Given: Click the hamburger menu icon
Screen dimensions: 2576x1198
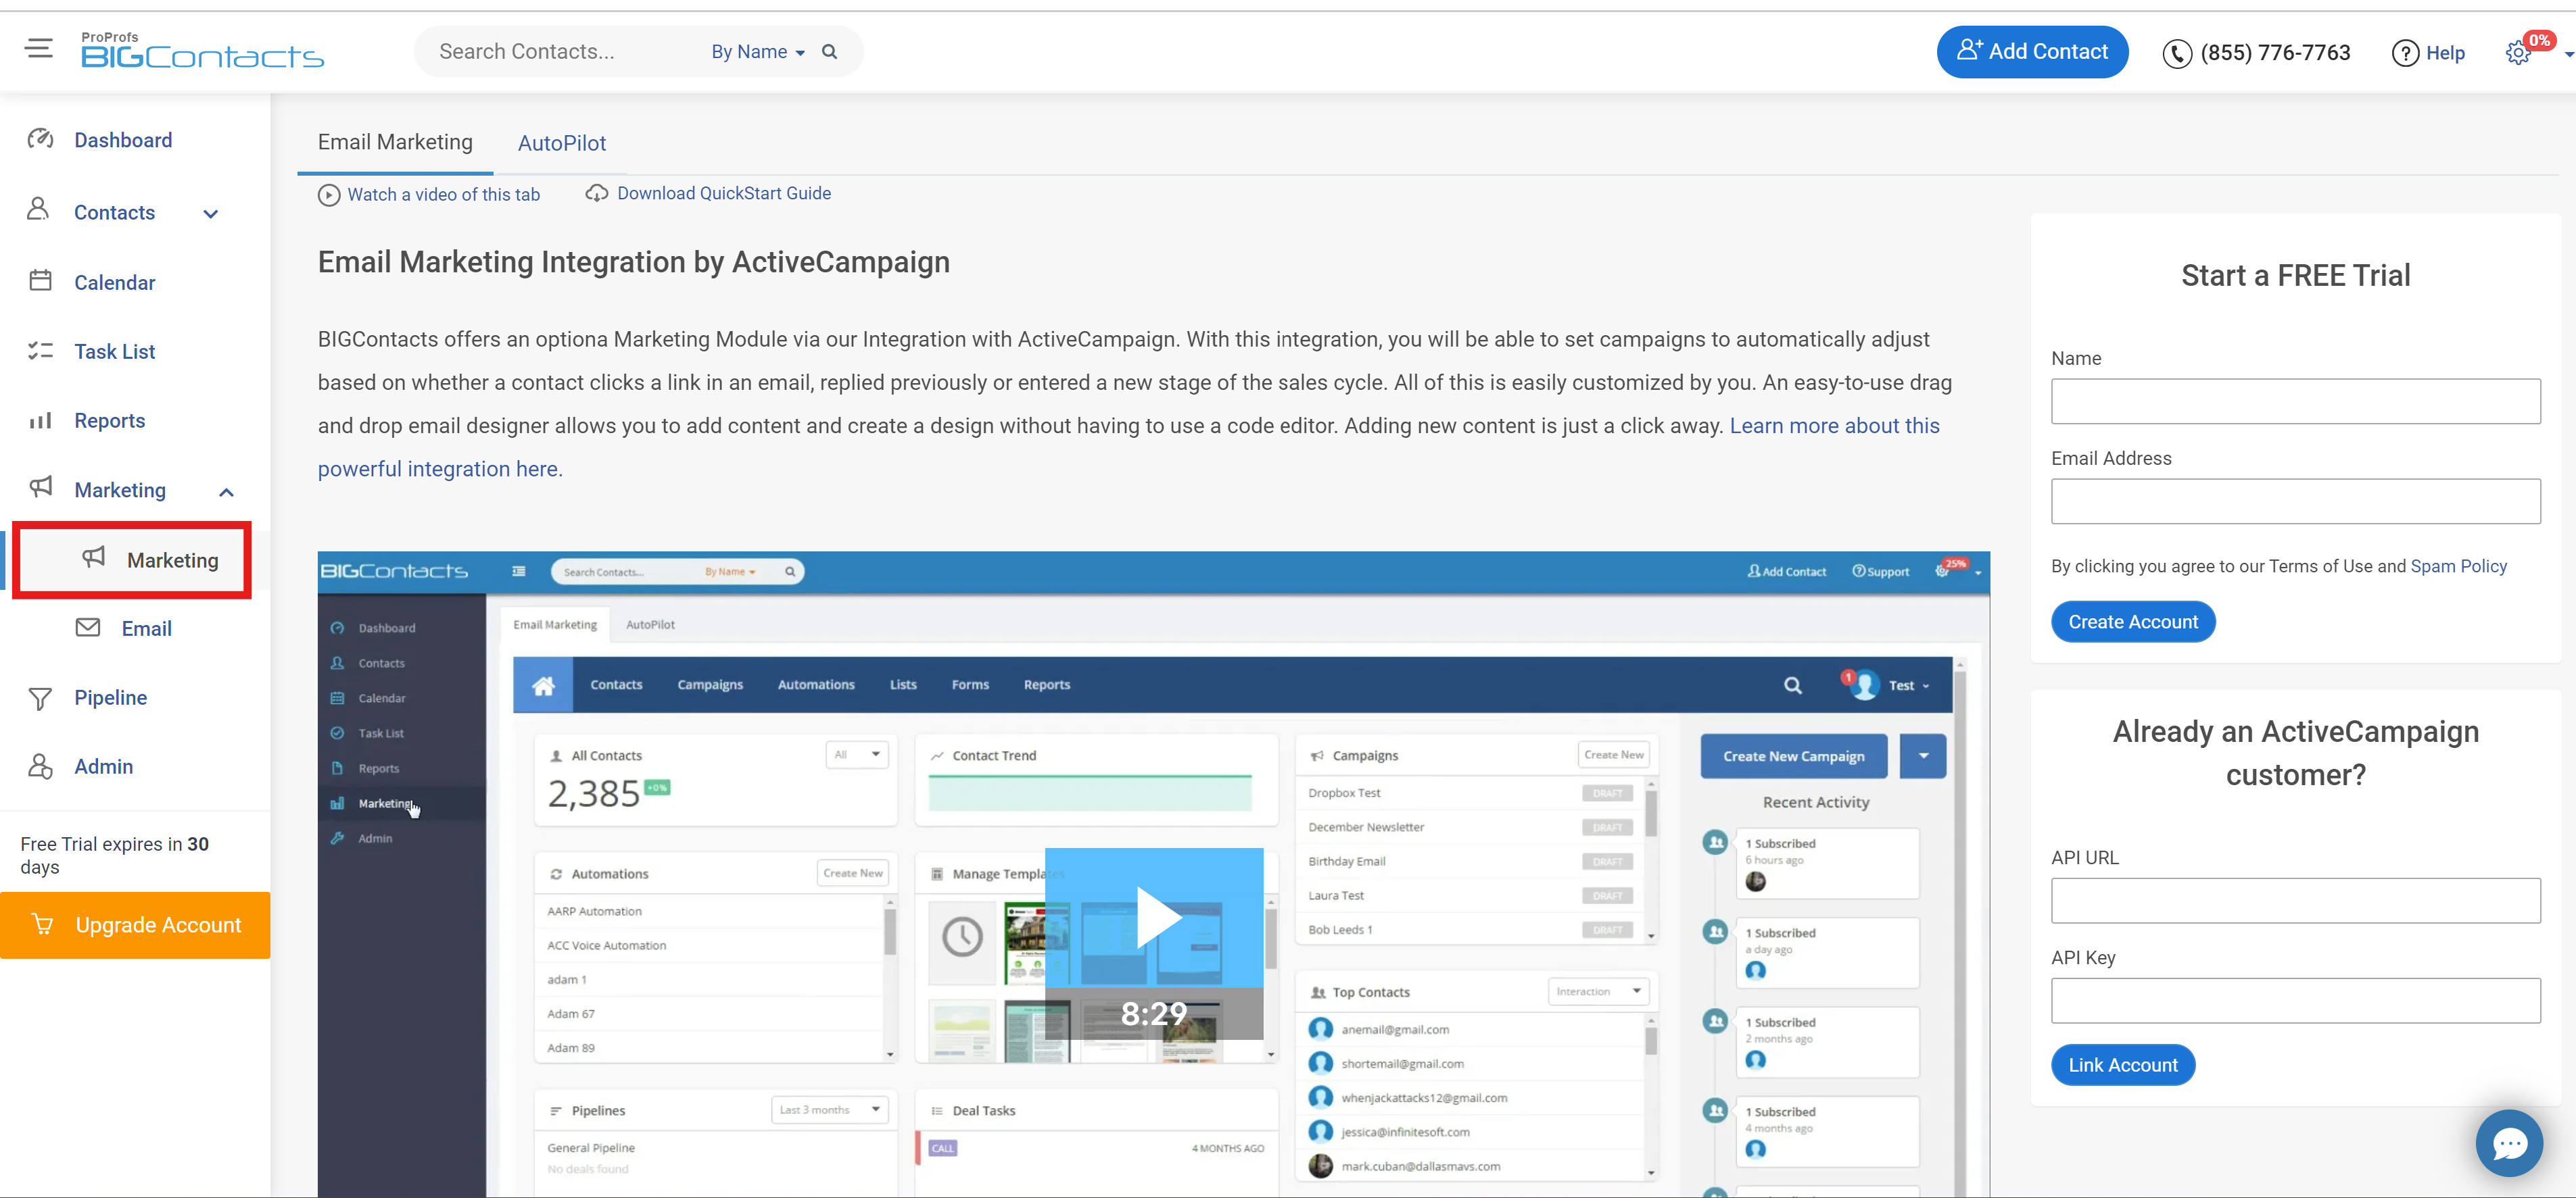Looking at the screenshot, I should tap(39, 48).
